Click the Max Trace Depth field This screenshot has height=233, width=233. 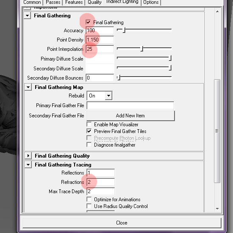coord(100,191)
